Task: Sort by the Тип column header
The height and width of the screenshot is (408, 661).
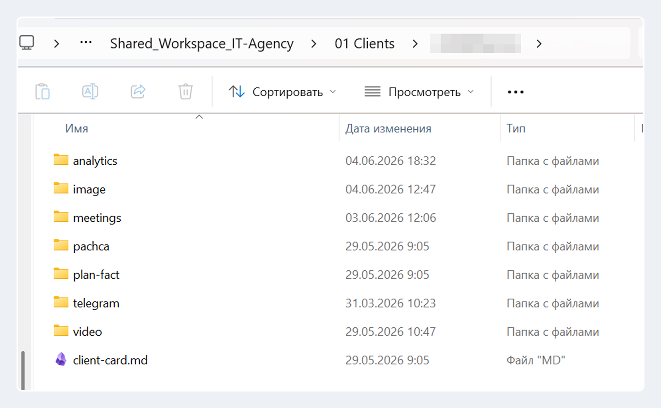Action: (516, 128)
